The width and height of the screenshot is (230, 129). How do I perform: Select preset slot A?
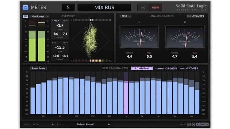point(53,124)
